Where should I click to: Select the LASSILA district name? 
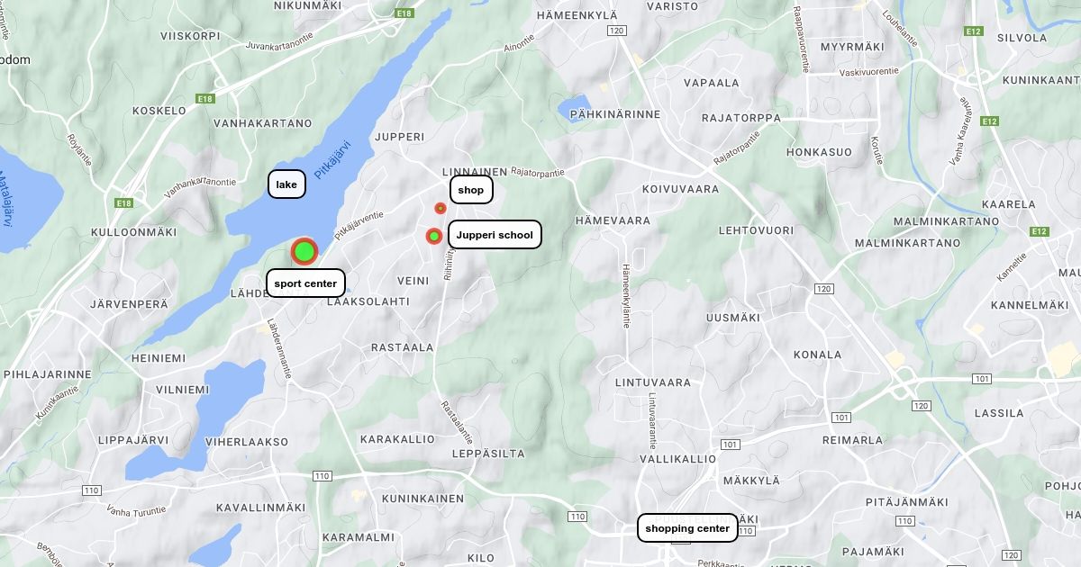point(999,413)
